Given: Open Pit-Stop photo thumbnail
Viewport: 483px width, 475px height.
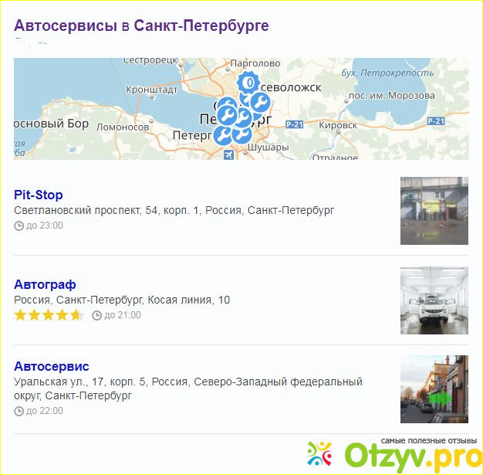Looking at the screenshot, I should pos(434,211).
